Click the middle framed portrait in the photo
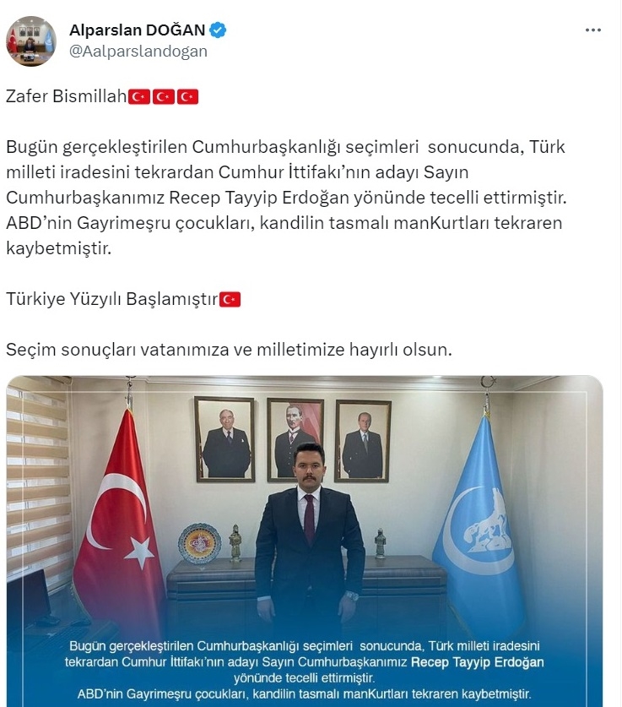 click(295, 438)
